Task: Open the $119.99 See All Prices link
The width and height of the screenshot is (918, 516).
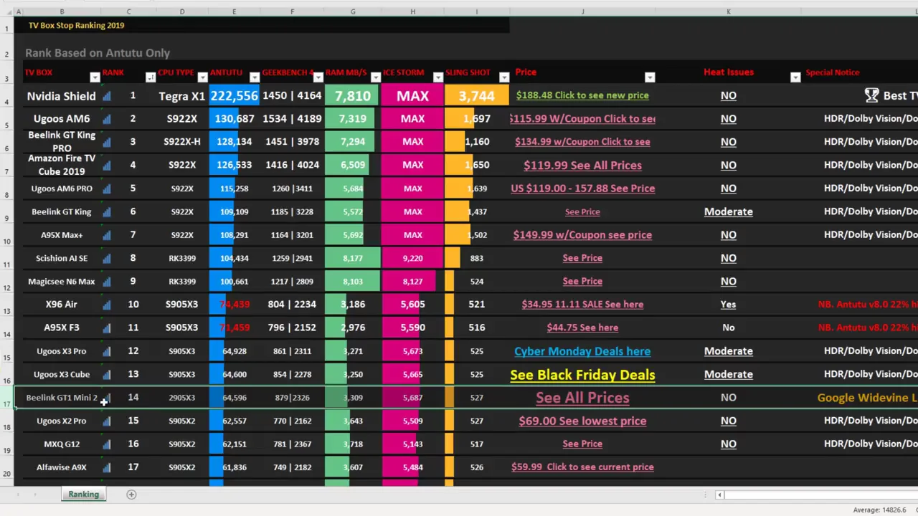Action: click(582, 166)
